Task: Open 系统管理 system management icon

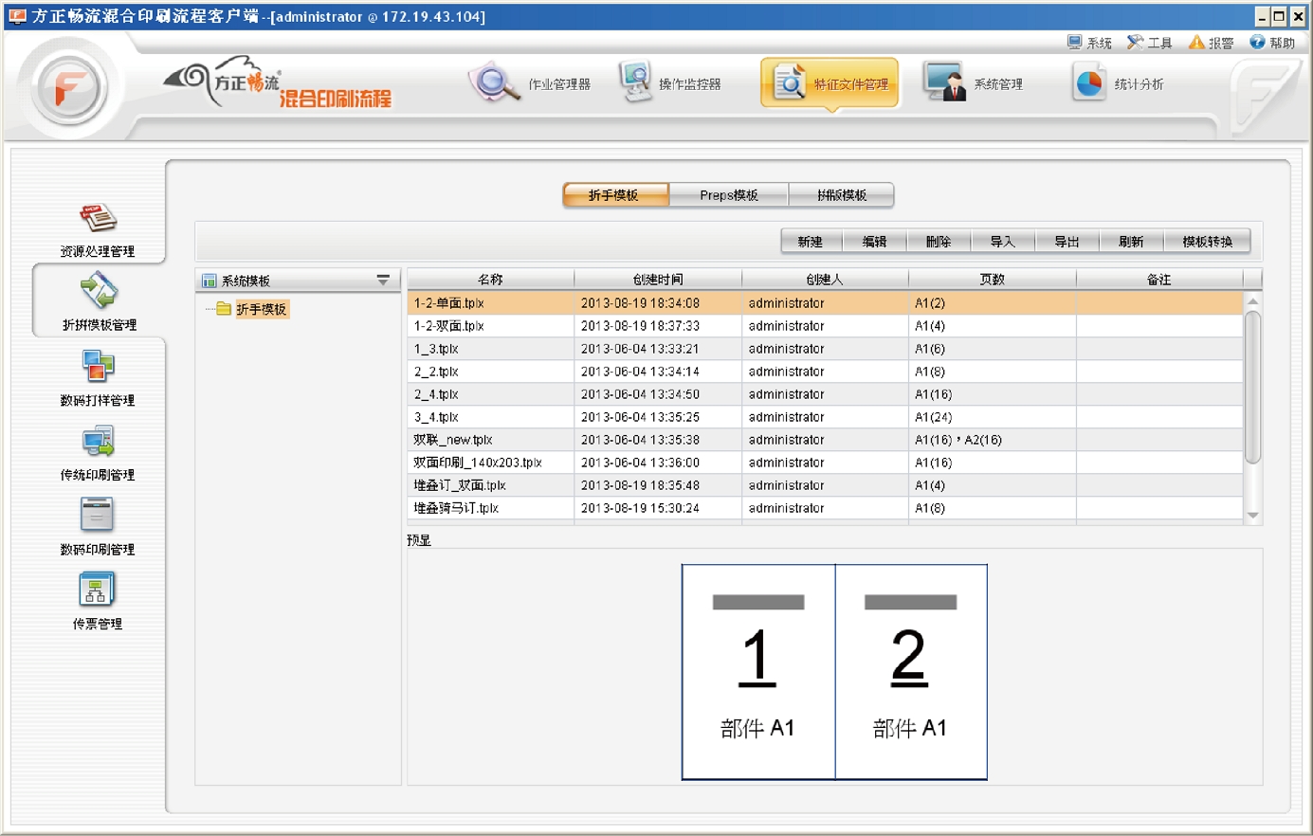Action: point(944,83)
